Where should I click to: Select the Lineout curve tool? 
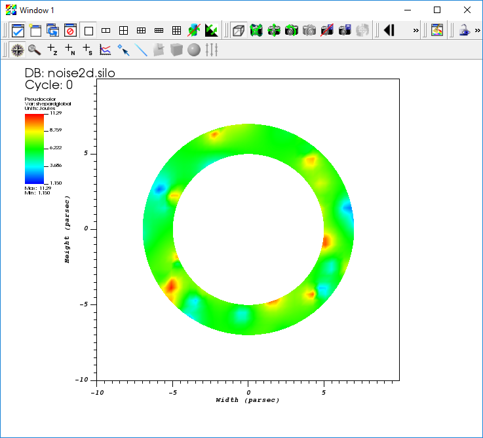(x=106, y=50)
